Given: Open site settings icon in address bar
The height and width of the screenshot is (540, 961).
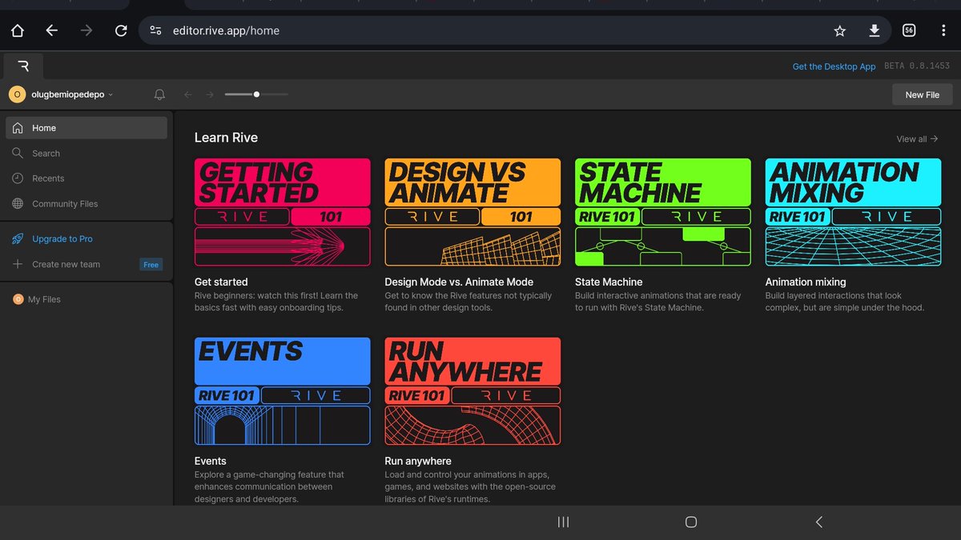Looking at the screenshot, I should click(x=156, y=30).
